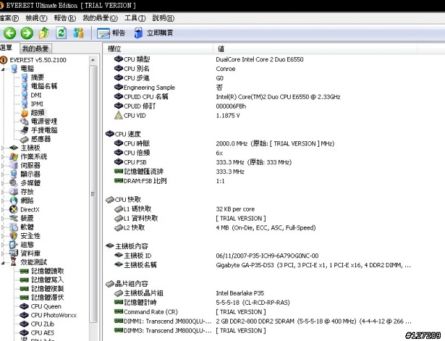Select the IPMI tree item
Screen dimensions: 445x341
37,104
